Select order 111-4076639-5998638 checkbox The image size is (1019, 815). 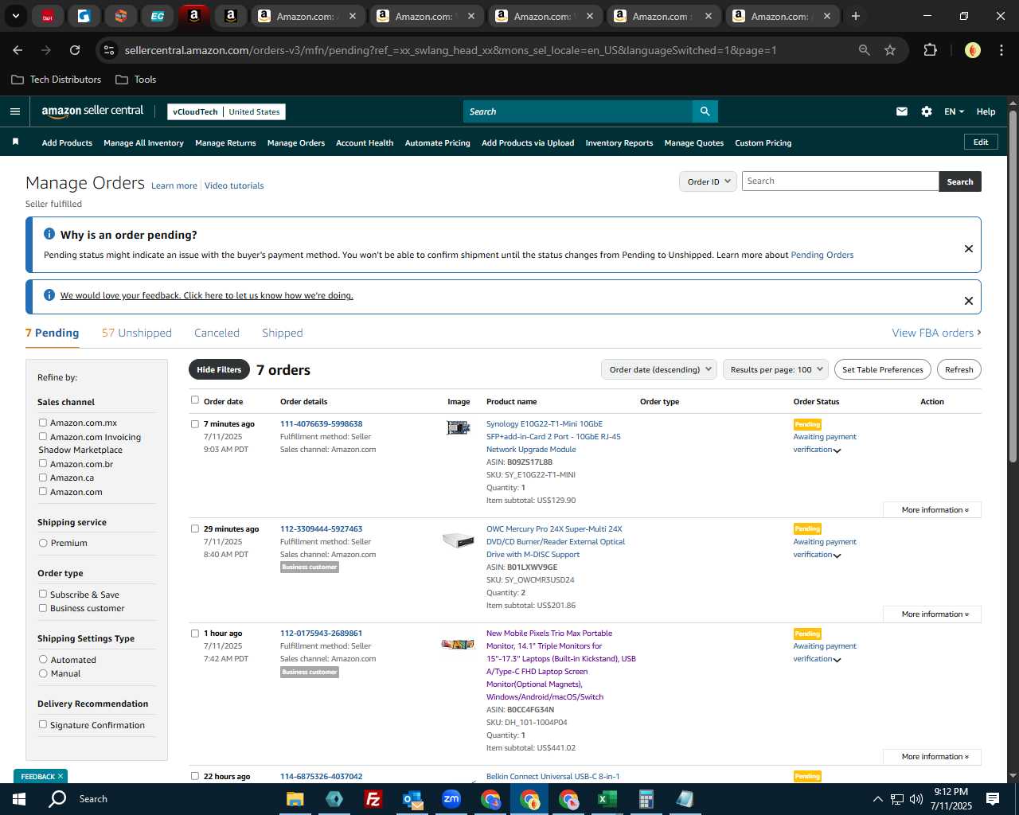(x=195, y=424)
